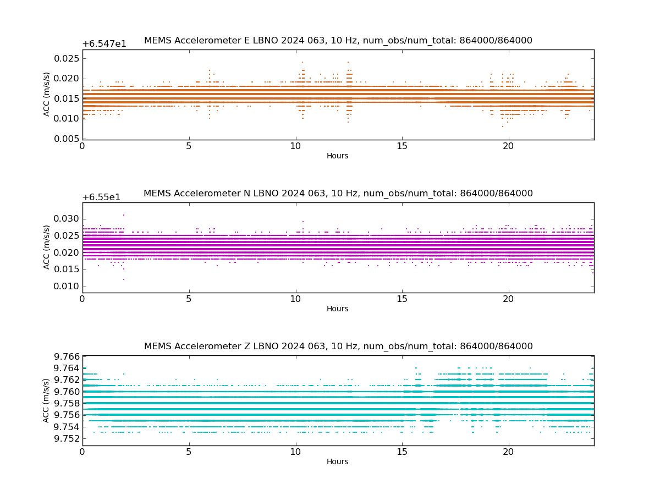
Task: Click the 15 hour tick under the E plot
Action: coord(402,147)
